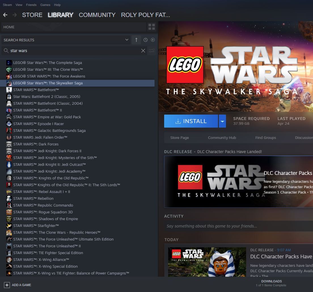Click the Jedi: Fallen Order icon
The width and height of the screenshot is (313, 292).
pyautogui.click(x=9, y=137)
